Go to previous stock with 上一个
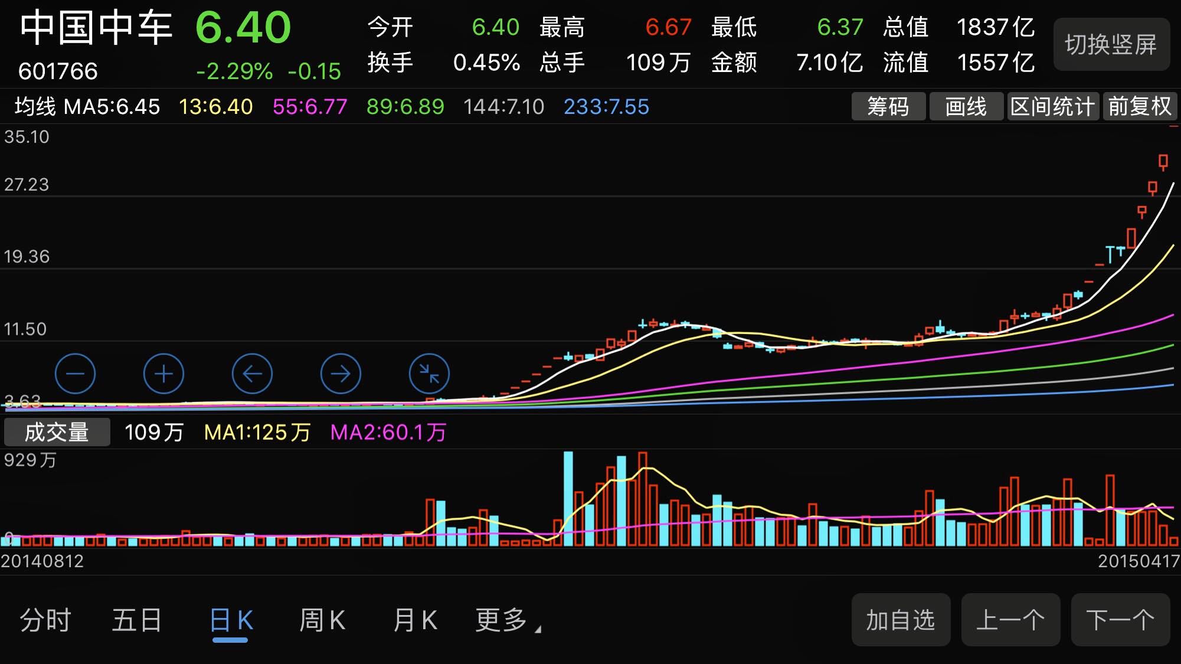Viewport: 1181px width, 664px height. tap(1010, 620)
